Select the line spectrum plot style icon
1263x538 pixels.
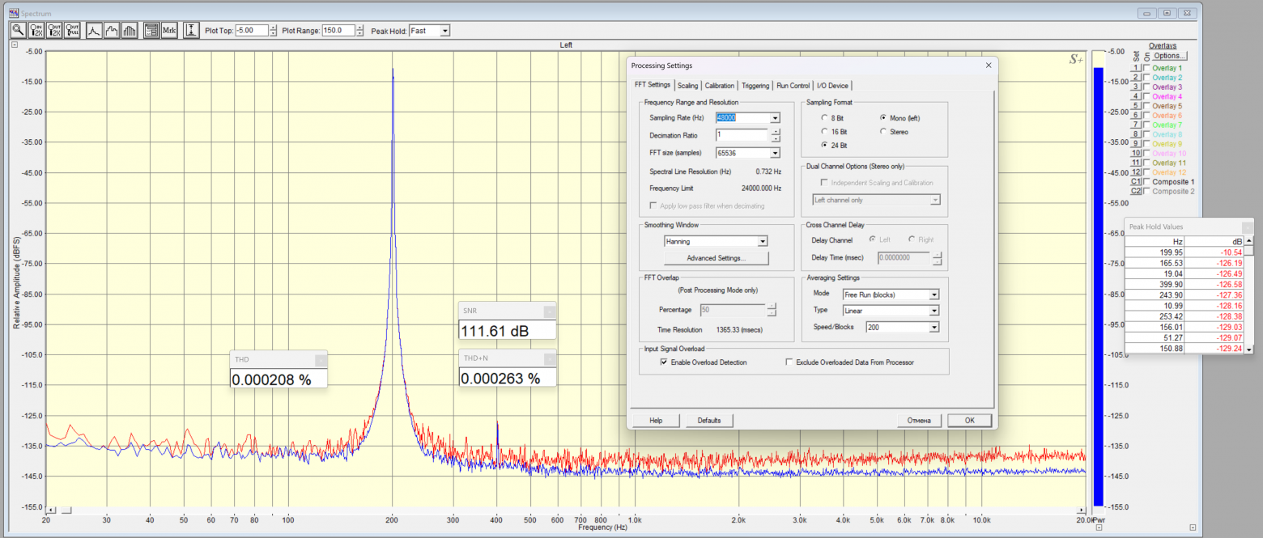point(95,30)
